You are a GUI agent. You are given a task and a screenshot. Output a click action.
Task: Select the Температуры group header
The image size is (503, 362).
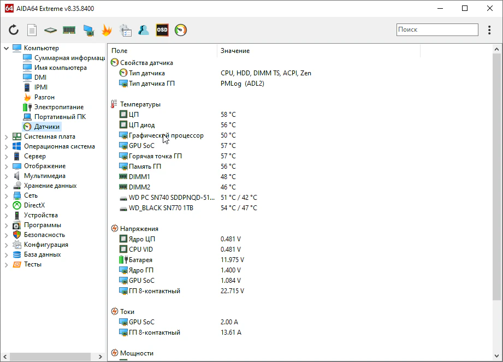pyautogui.click(x=140, y=104)
